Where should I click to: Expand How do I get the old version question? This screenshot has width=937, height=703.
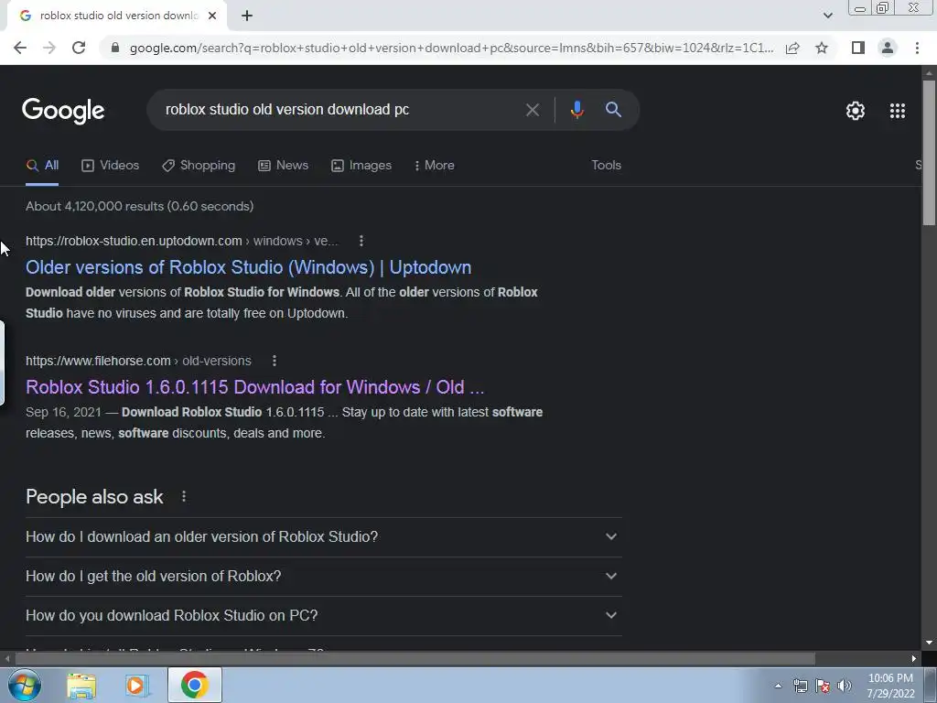point(323,577)
